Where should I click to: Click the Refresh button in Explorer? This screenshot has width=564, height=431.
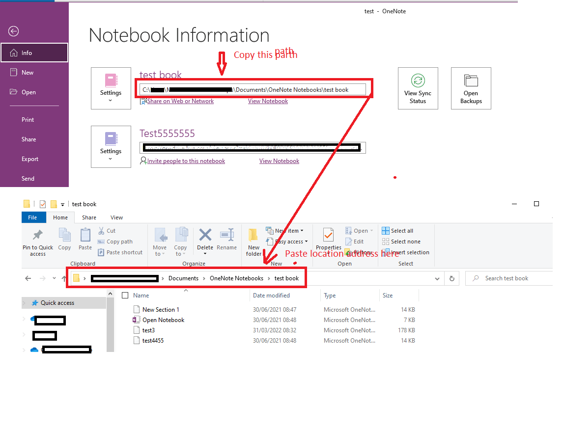coord(452,279)
